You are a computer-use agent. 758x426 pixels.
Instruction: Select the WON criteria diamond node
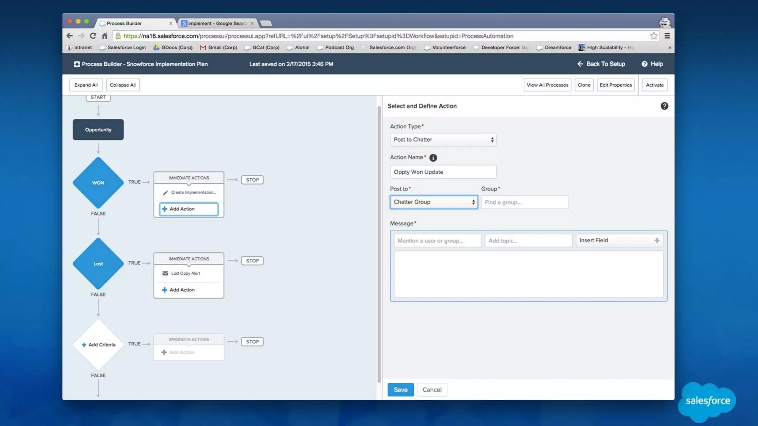coord(98,183)
